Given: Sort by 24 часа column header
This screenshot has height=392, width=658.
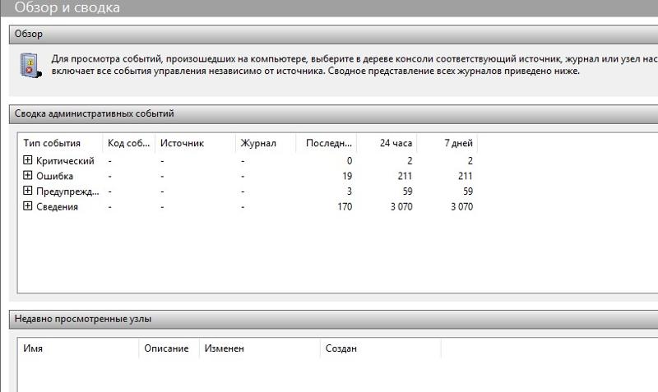Looking at the screenshot, I should click(387, 143).
